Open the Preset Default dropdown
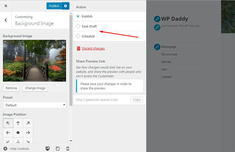The height and width of the screenshot is (152, 235). (35, 105)
